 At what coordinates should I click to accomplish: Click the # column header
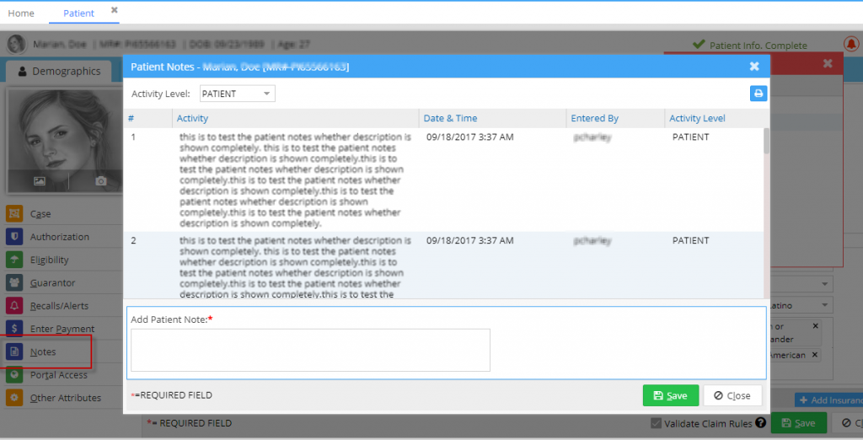(131, 118)
